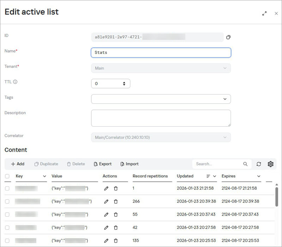Refresh the content table
The width and height of the screenshot is (282, 247).
click(259, 164)
